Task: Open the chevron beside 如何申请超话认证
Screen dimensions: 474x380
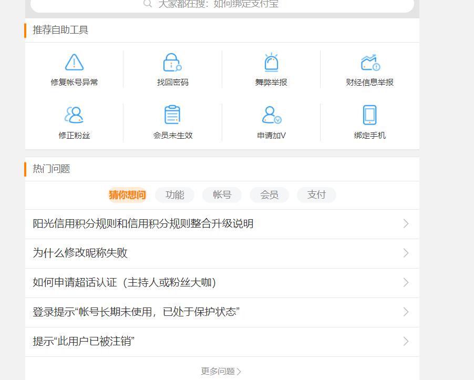Action: click(406, 283)
